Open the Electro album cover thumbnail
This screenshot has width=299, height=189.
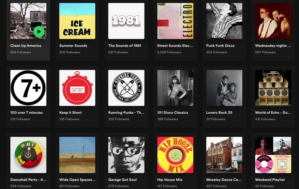point(175,21)
